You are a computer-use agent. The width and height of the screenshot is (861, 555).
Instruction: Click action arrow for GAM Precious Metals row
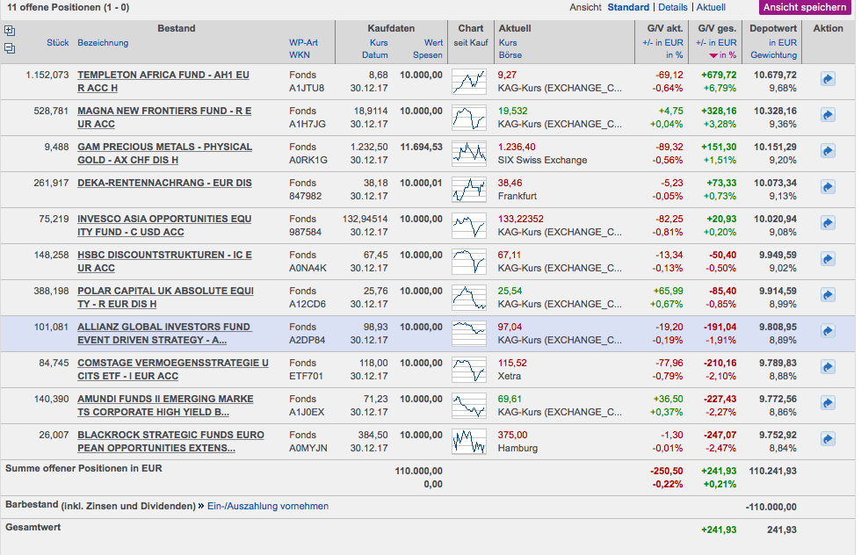pos(828,151)
